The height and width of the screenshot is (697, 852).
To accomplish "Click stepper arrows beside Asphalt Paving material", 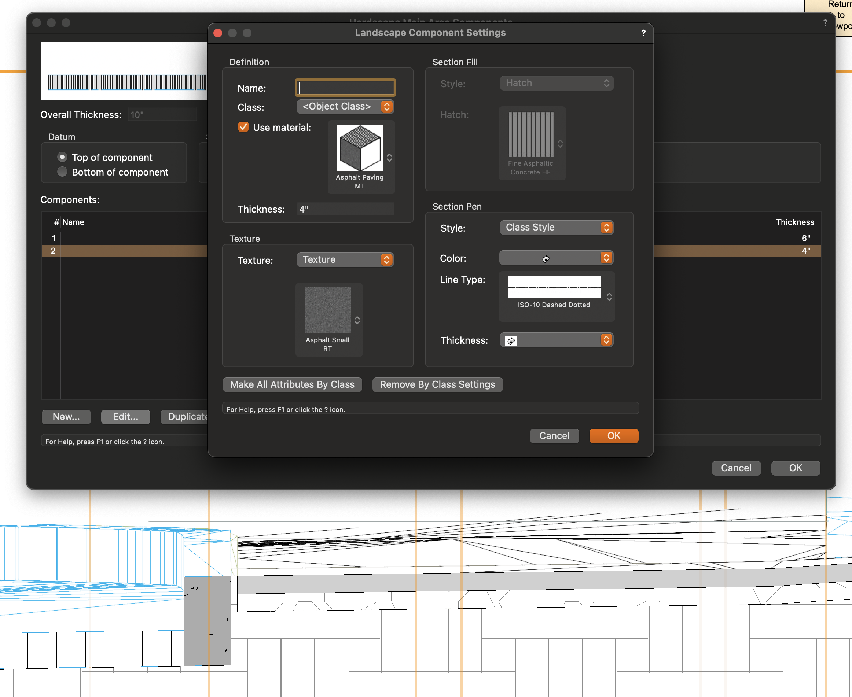I will point(389,157).
